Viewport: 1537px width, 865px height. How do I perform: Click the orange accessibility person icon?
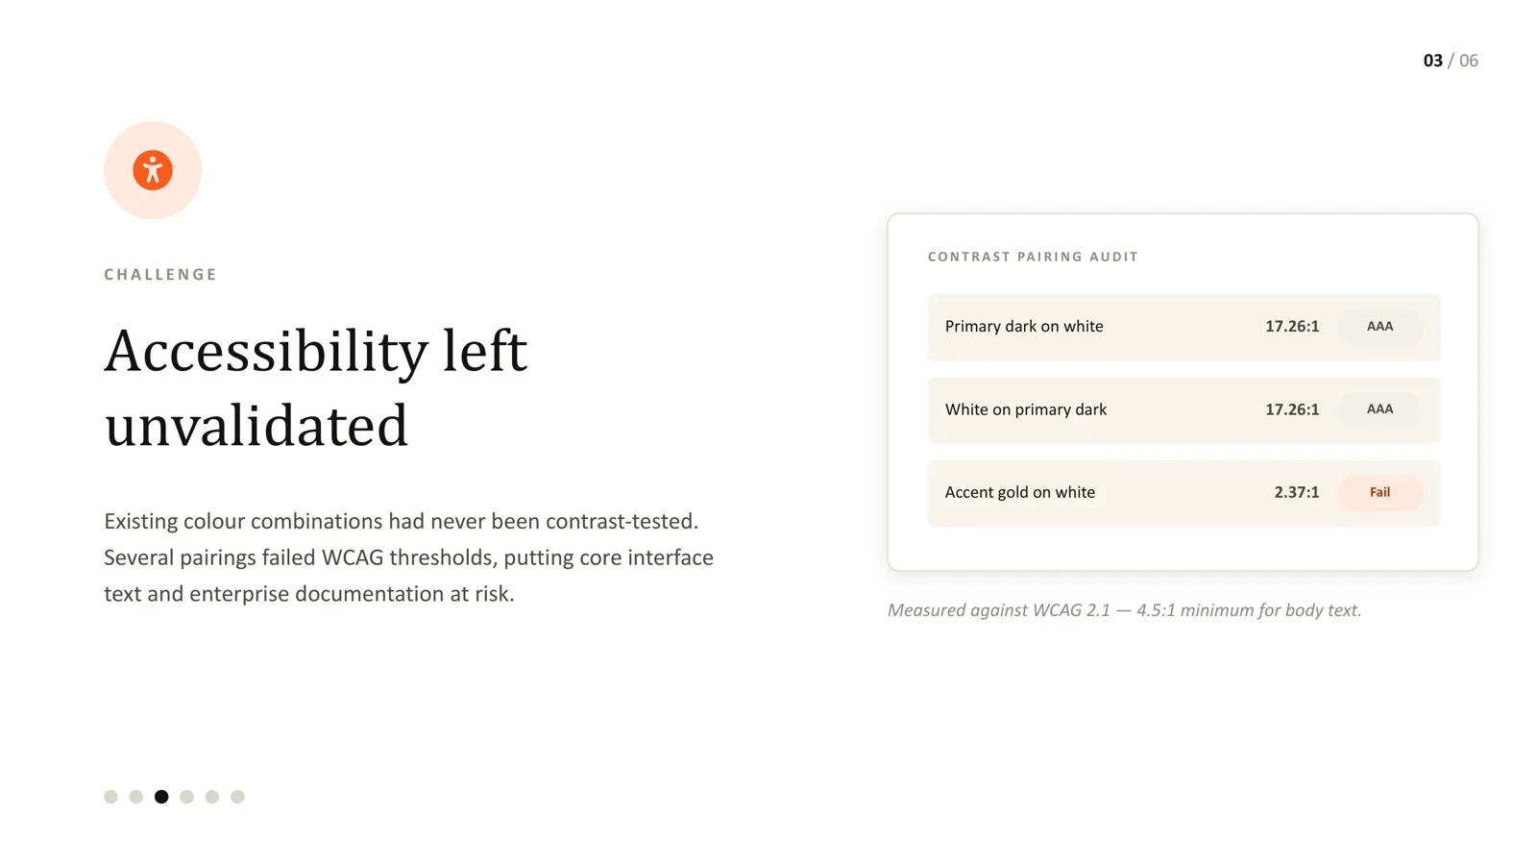(153, 170)
